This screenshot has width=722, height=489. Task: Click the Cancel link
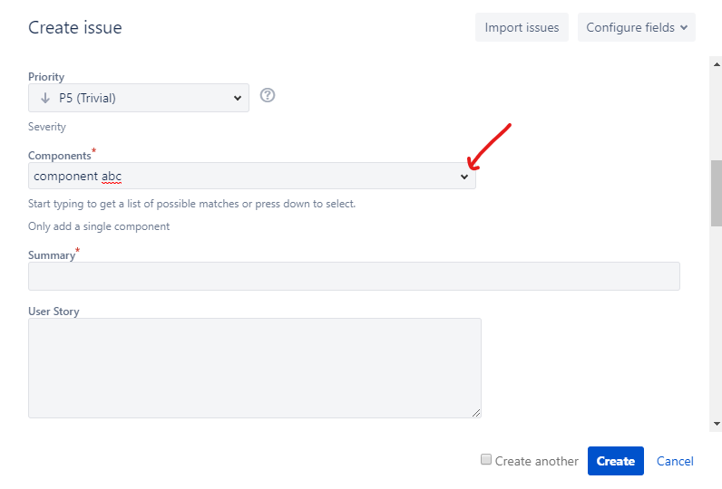[675, 461]
